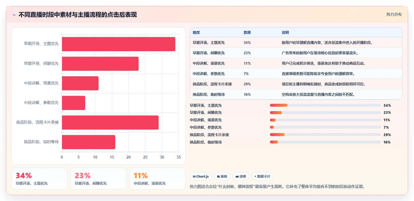Select the 数据卡片 tag chip
Viewport: 414px width, 201px height.
point(262,176)
